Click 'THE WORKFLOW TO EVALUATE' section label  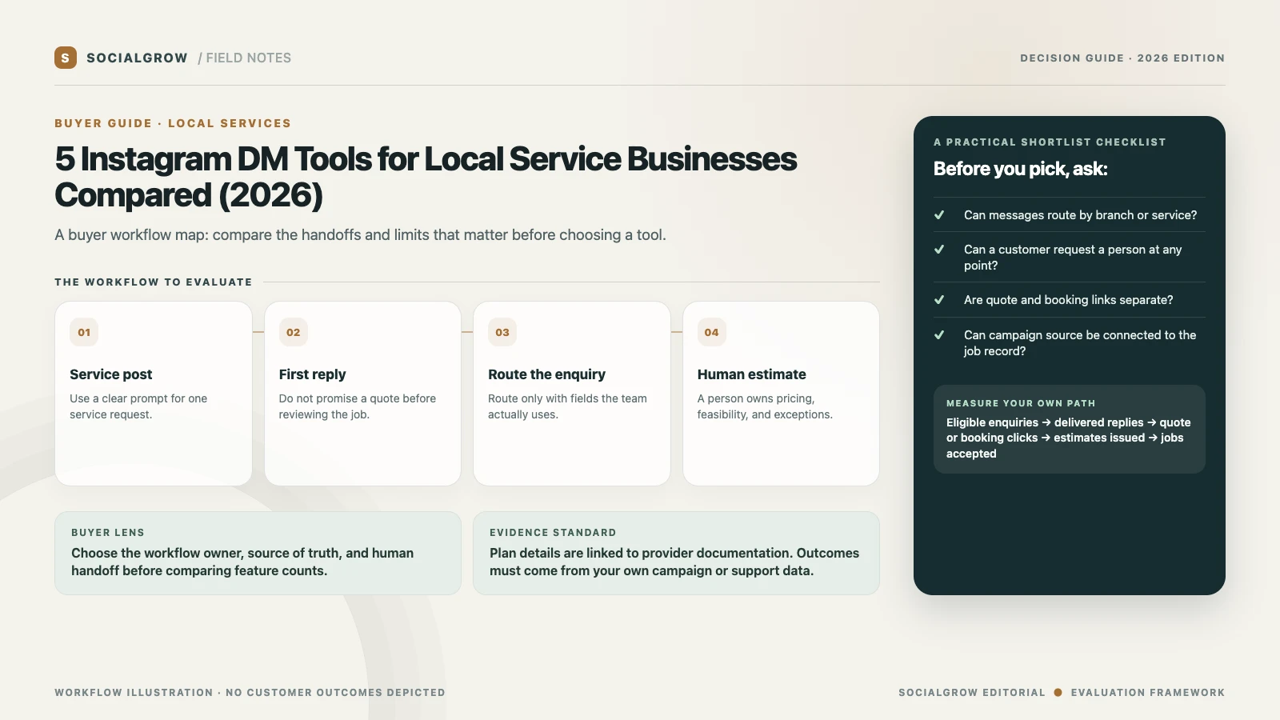pos(154,282)
